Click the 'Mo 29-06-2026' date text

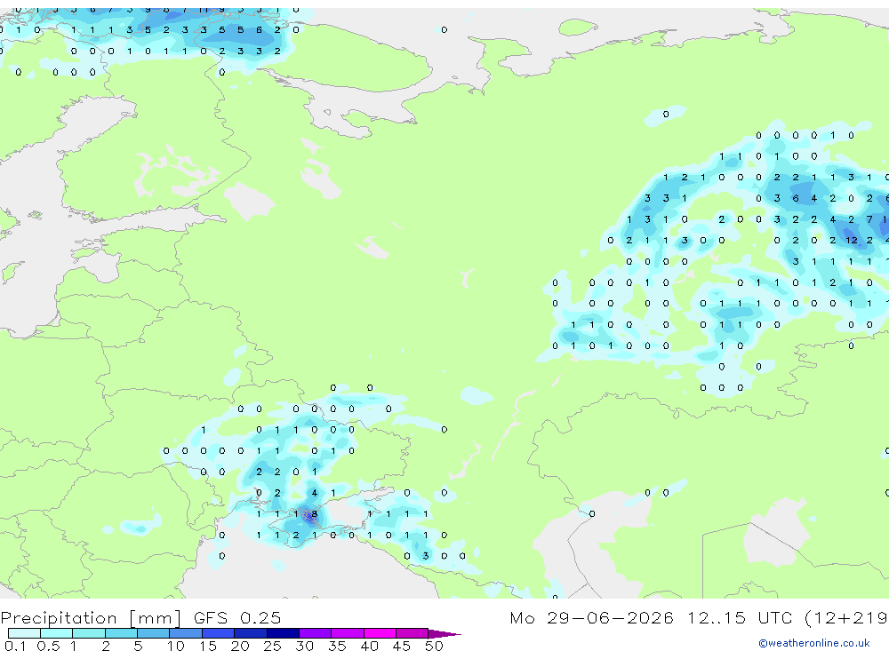[x=592, y=617]
